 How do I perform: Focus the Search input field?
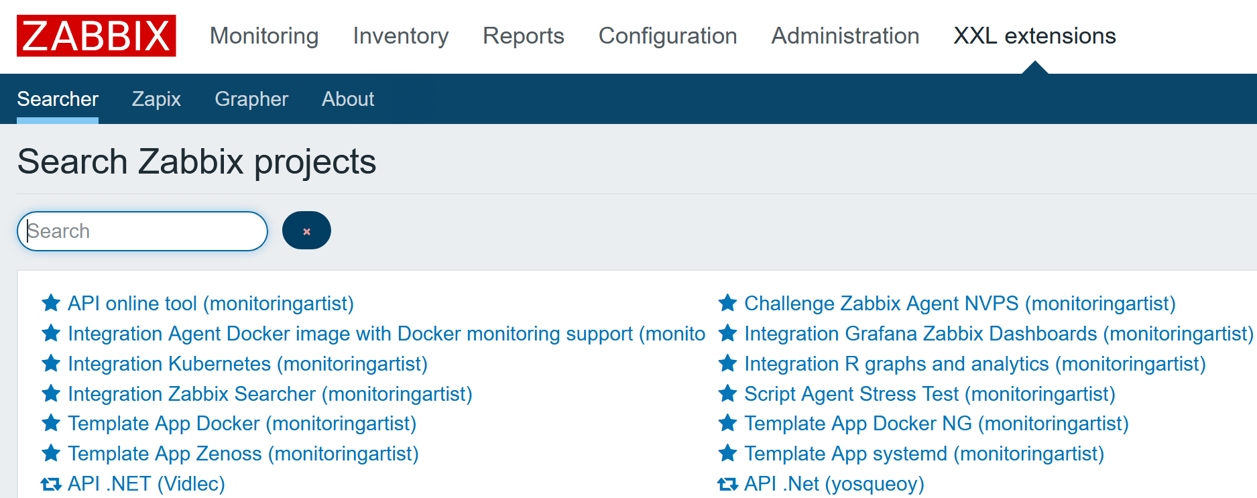[142, 231]
